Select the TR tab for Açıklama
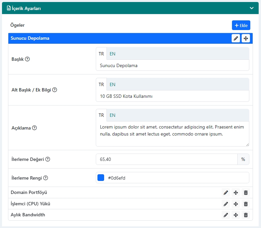 pyautogui.click(x=101, y=115)
